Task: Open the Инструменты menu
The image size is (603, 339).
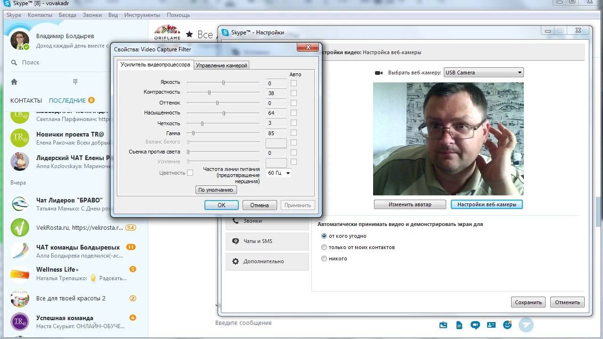Action: point(142,15)
